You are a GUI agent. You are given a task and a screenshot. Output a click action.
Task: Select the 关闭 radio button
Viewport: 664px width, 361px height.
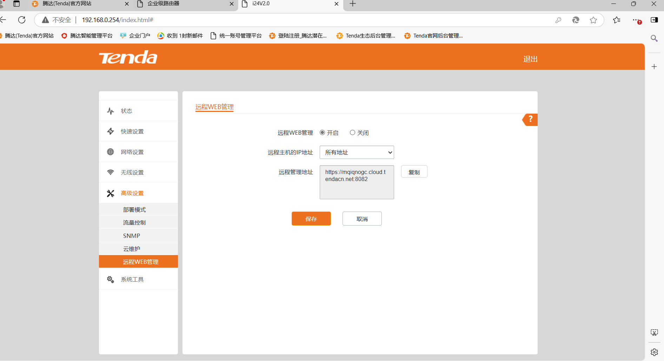tap(352, 132)
